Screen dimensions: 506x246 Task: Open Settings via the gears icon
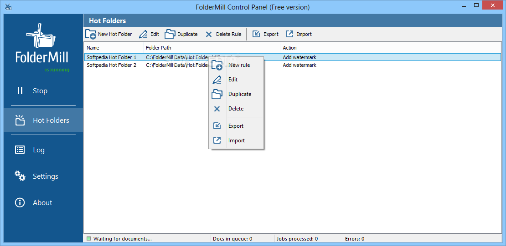tap(20, 176)
